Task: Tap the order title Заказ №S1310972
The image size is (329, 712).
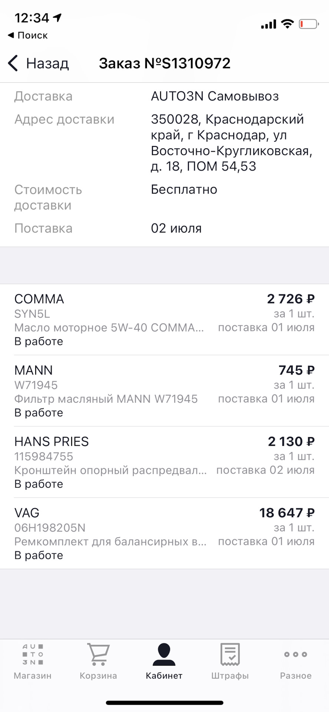Action: [165, 63]
